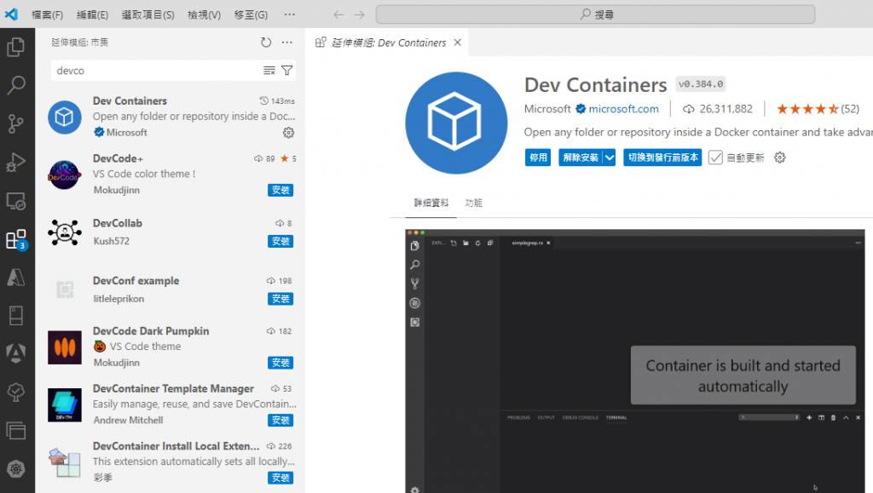
Task: Click the v0.384.0 version label
Action: point(701,84)
